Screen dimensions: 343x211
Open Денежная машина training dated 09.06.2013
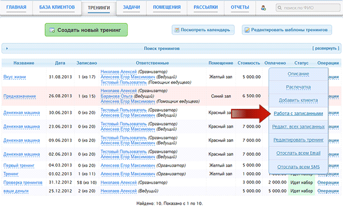(x=22, y=140)
